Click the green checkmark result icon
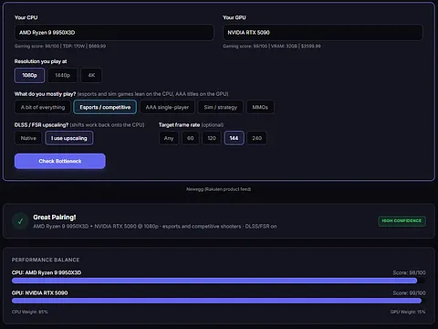 [20, 221]
